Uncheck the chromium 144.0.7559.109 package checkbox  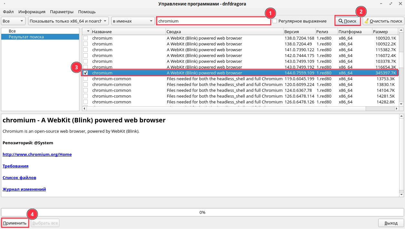pos(86,73)
